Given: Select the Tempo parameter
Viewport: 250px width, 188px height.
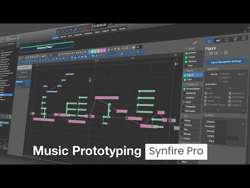Looking at the screenshot, I should [194, 57].
